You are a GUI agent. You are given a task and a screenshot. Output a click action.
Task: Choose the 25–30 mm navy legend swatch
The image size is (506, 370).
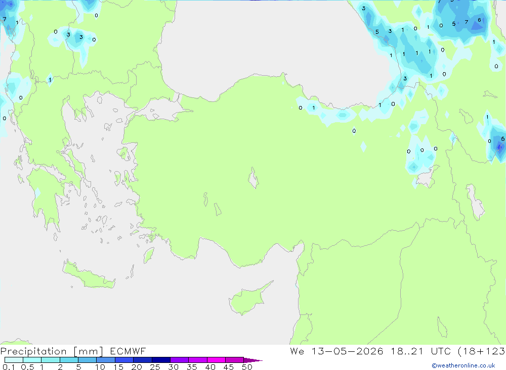(x=161, y=360)
